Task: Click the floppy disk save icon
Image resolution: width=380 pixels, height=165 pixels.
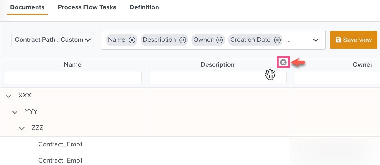Action: pos(338,40)
